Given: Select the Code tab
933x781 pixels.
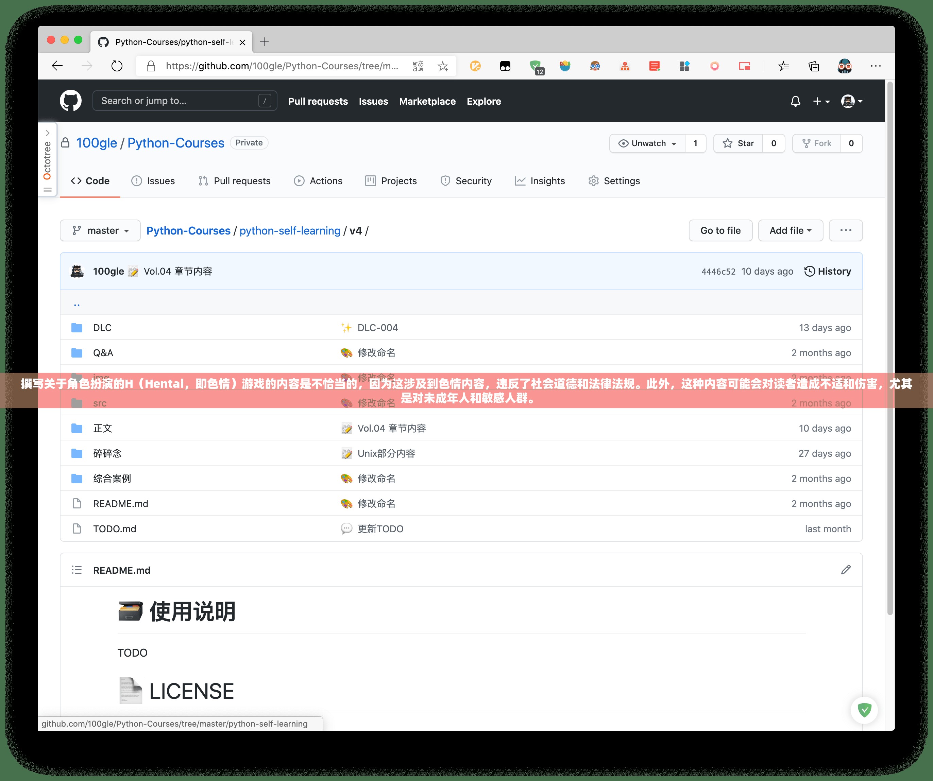Looking at the screenshot, I should 88,180.
